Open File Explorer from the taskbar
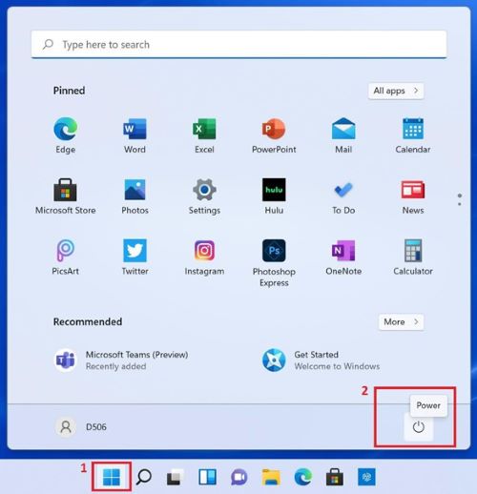Screen dimensions: 477x494 [x=271, y=477]
